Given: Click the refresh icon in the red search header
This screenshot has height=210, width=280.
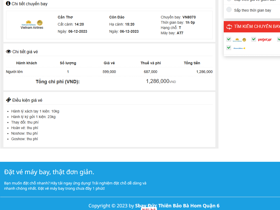Looking at the screenshot, I should tap(229, 27).
